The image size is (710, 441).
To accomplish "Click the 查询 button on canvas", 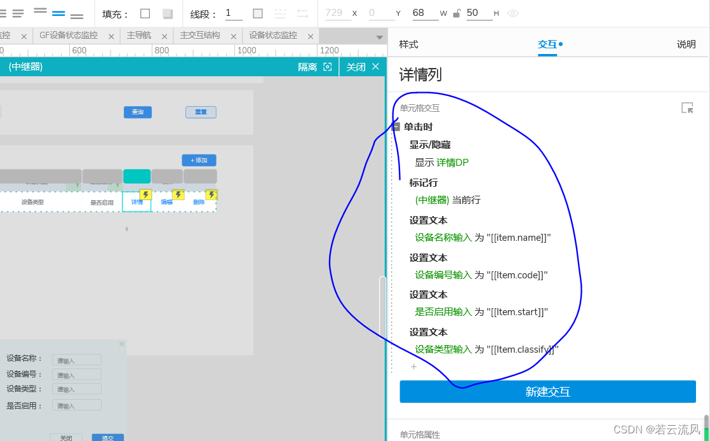I will click(138, 112).
